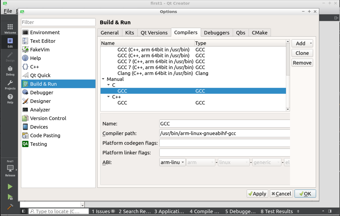
Task: Remove the selected compiler
Action: point(302,63)
